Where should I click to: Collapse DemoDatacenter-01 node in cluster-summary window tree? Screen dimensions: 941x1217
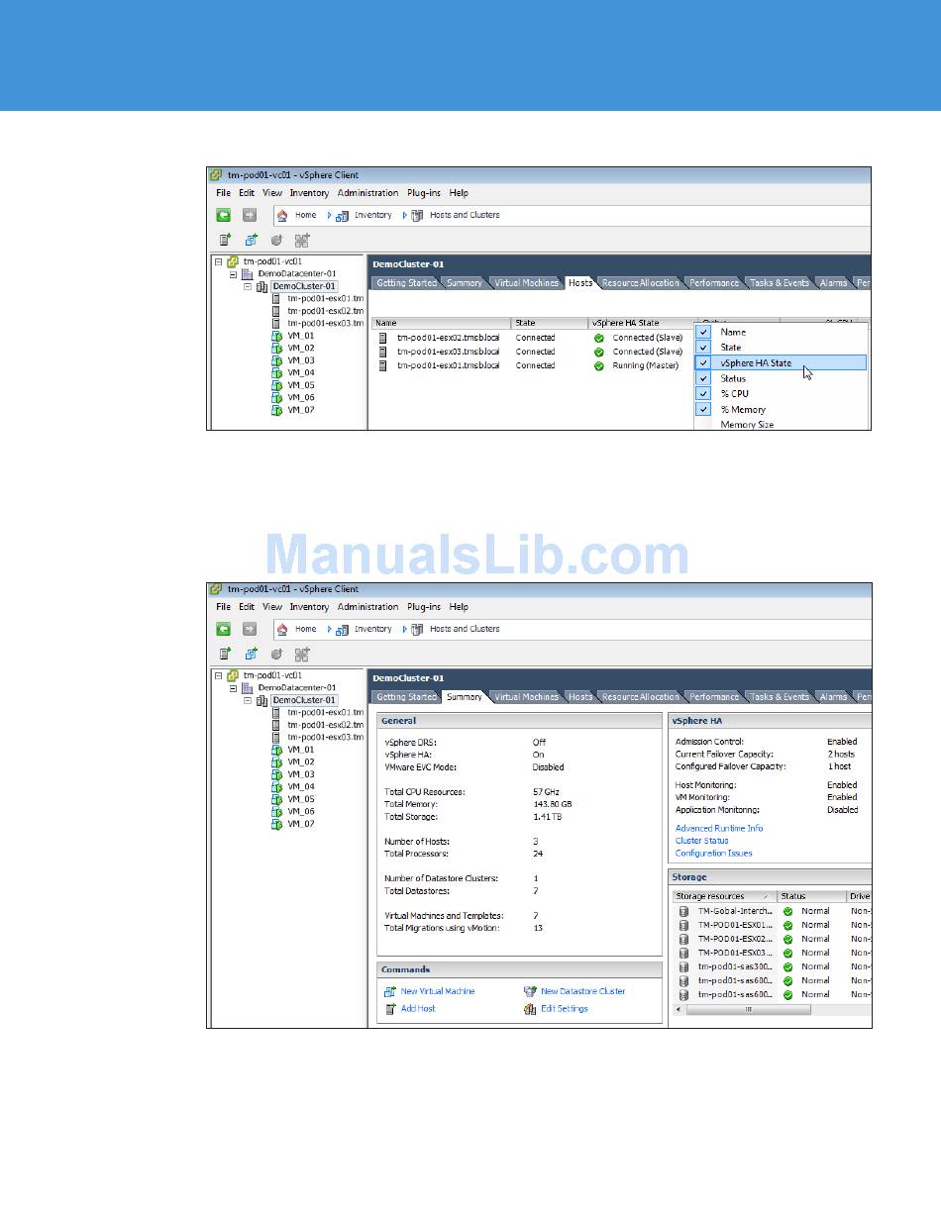coord(234,688)
